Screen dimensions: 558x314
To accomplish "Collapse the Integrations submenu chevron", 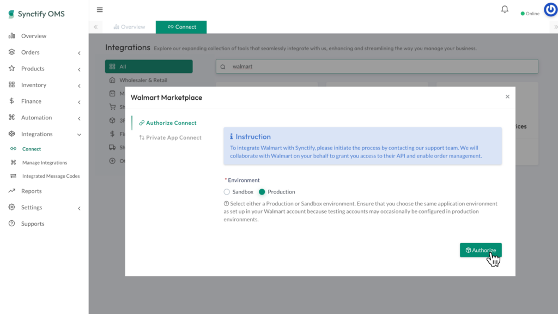I will click(x=80, y=135).
